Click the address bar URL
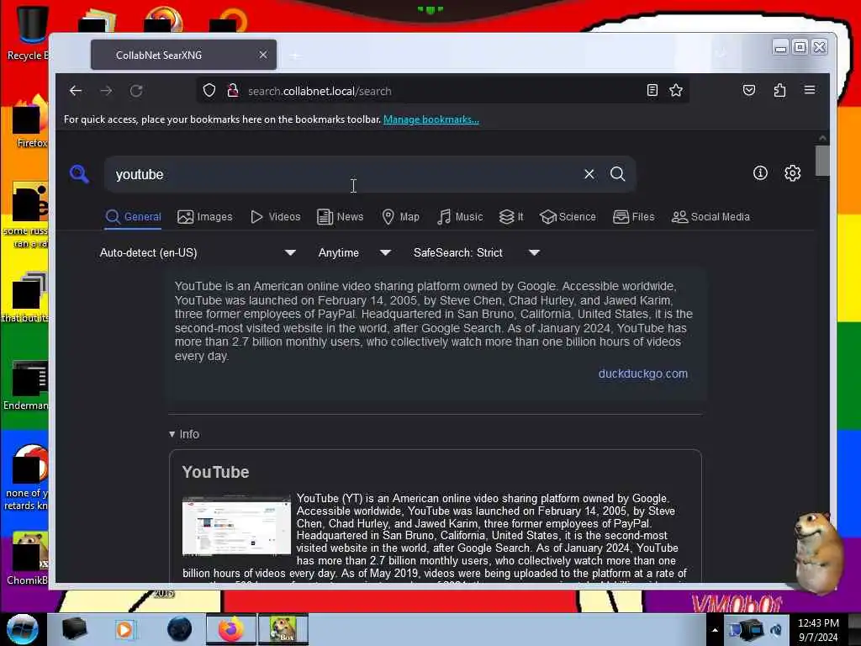 coord(320,91)
